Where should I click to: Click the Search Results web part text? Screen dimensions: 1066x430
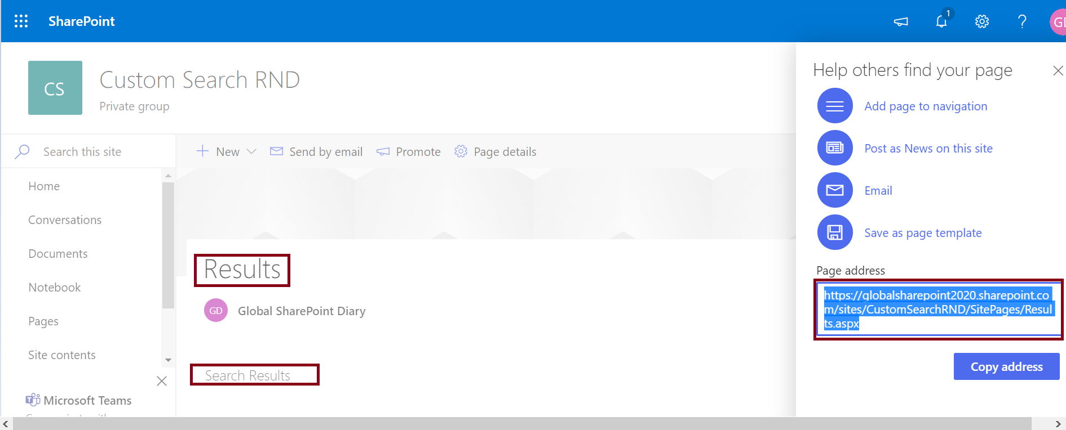pos(247,375)
